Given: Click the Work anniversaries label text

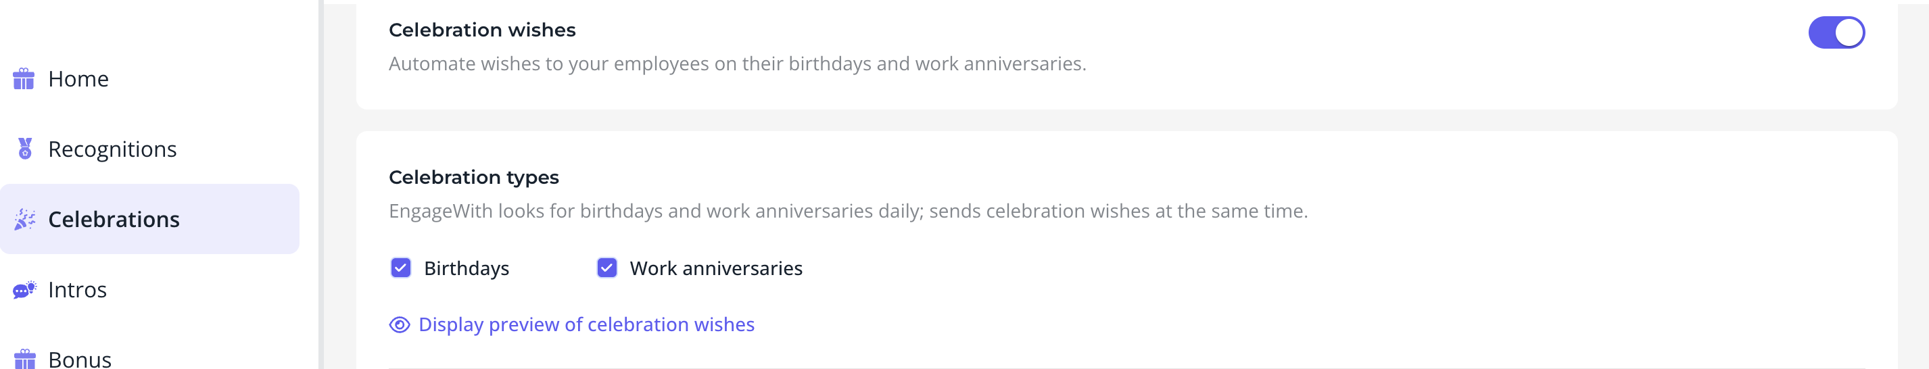Looking at the screenshot, I should pos(716,268).
